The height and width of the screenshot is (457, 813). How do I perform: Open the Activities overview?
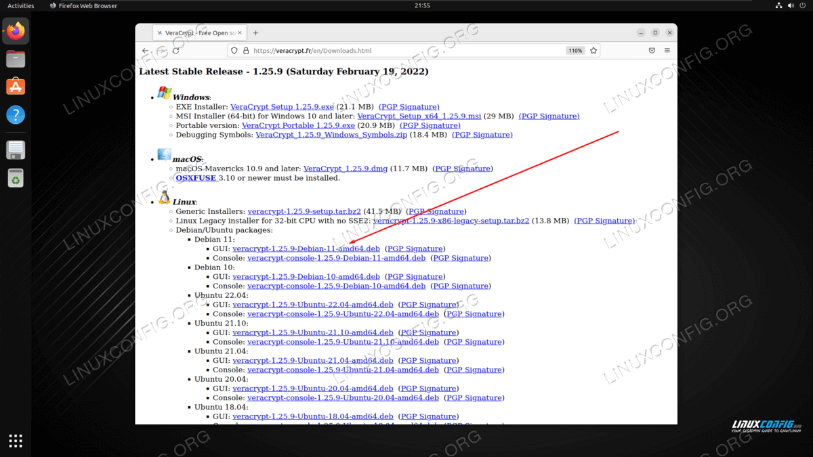pyautogui.click(x=21, y=5)
